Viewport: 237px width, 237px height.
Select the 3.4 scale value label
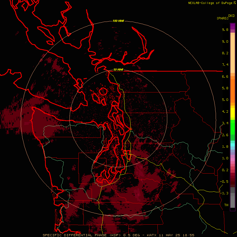[x=225, y=123]
